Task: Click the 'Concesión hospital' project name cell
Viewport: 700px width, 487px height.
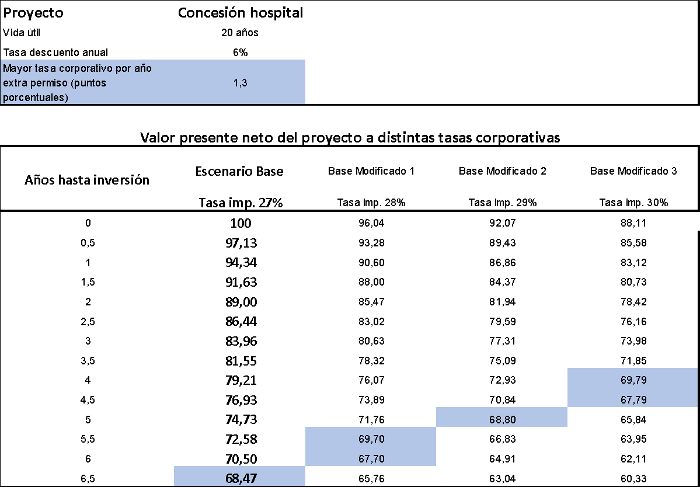Action: click(x=240, y=13)
